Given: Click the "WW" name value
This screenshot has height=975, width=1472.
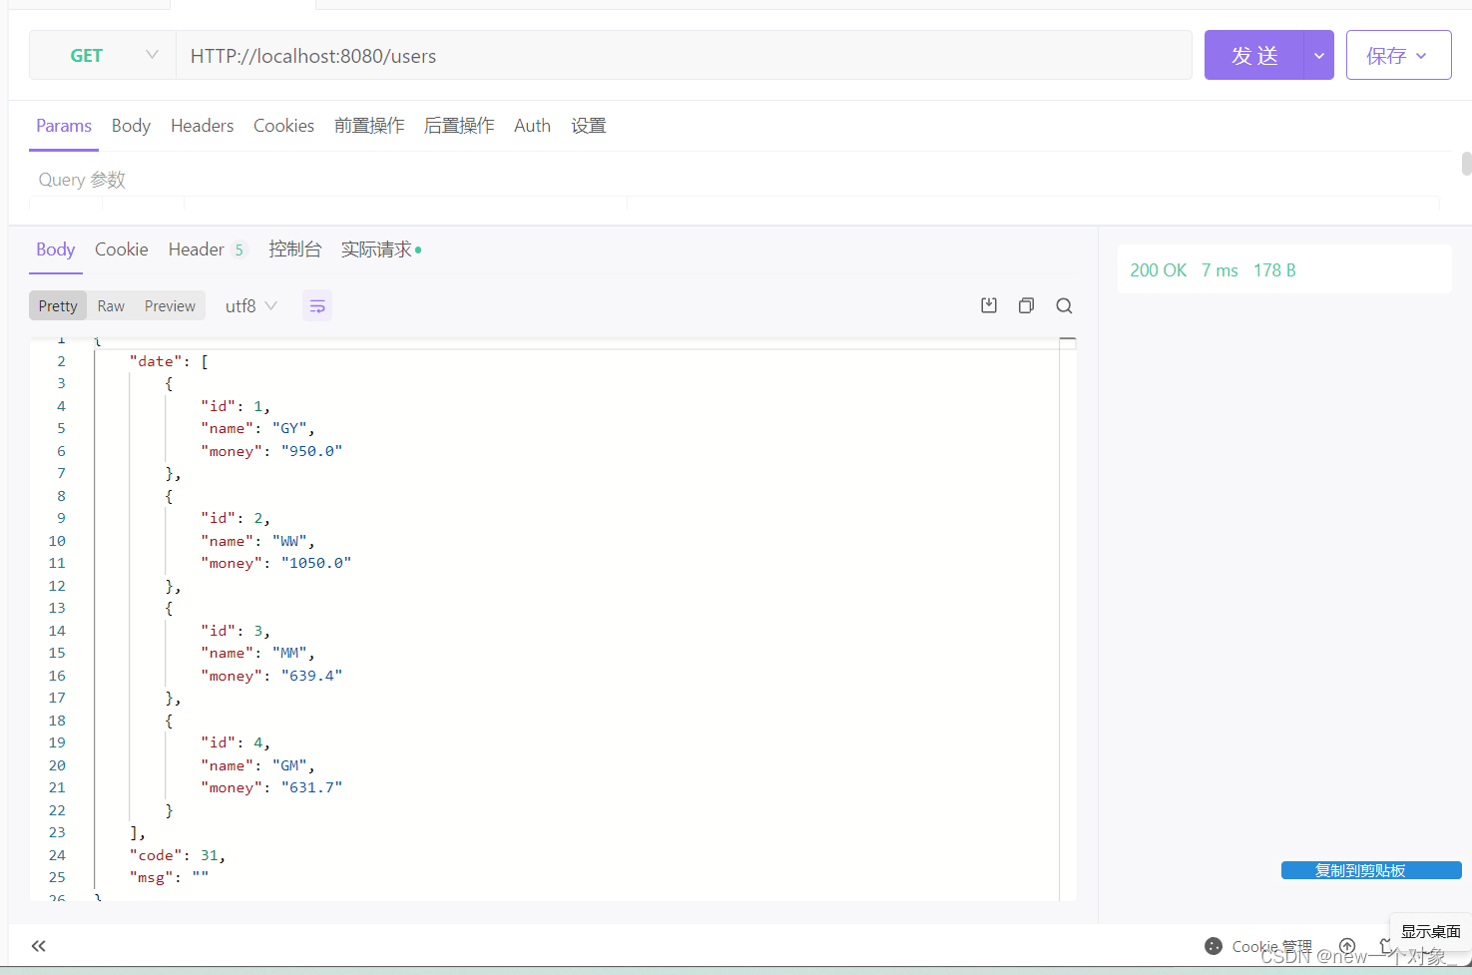Looking at the screenshot, I should [289, 541].
